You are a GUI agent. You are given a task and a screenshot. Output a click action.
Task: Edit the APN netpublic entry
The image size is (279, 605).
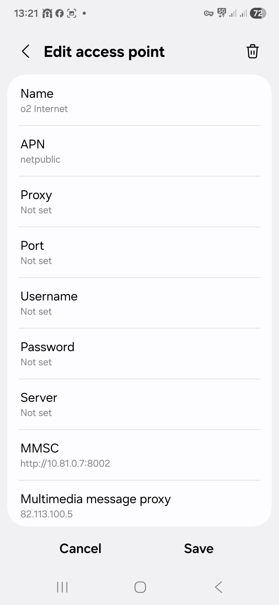[x=139, y=151]
